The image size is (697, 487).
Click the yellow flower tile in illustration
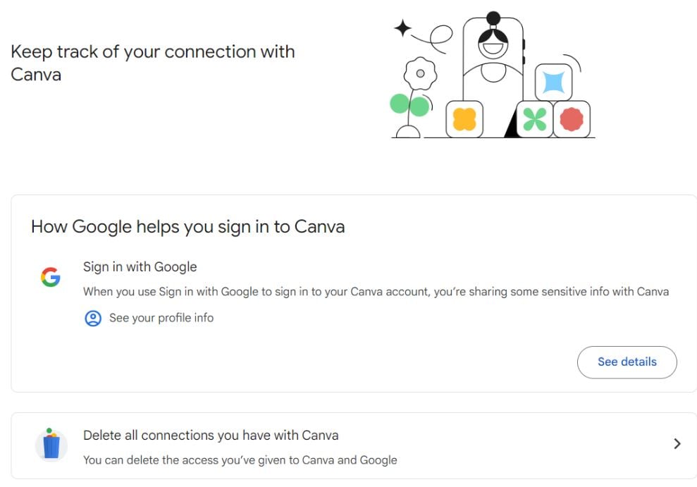pos(464,119)
